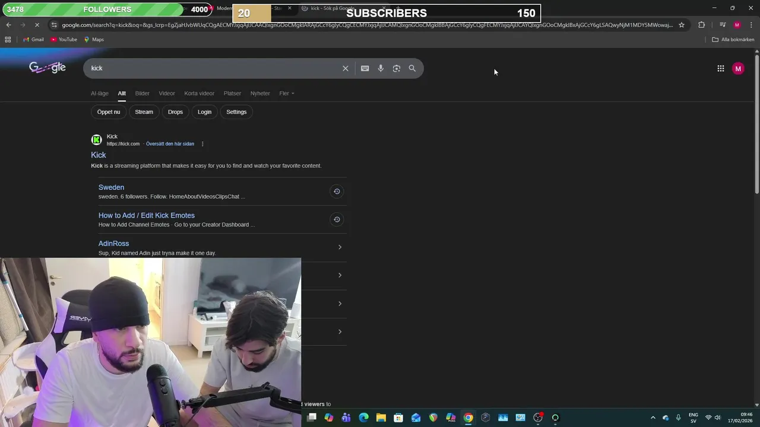The image size is (760, 427).
Task: Open the Chrome profile avatar in toolbar
Action: pyautogui.click(x=737, y=25)
